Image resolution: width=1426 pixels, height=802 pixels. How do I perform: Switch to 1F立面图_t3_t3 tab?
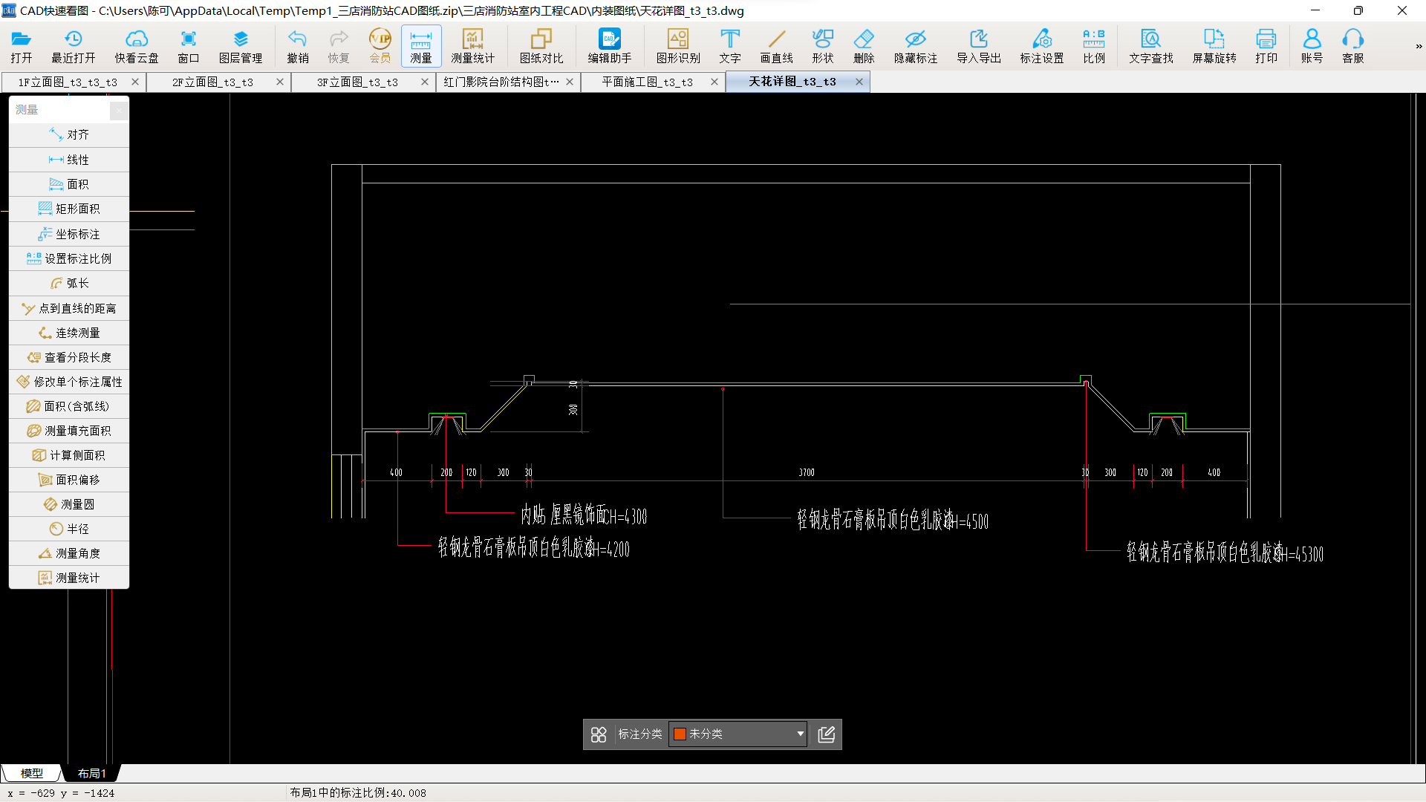(68, 82)
